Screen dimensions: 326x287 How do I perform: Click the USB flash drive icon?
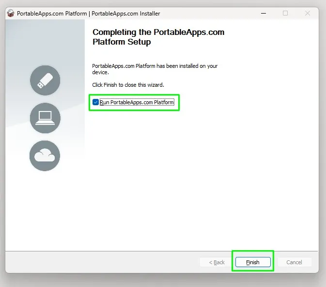[45, 80]
